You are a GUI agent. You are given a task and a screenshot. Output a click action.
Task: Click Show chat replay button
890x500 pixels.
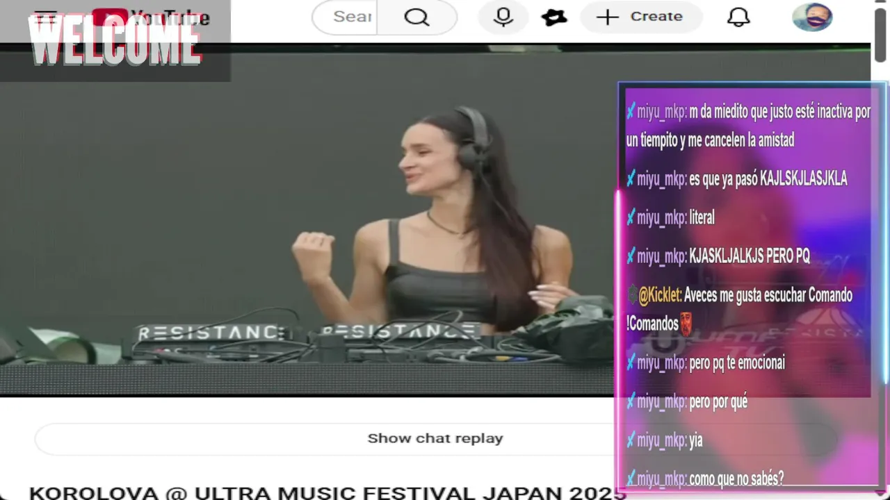pos(435,439)
